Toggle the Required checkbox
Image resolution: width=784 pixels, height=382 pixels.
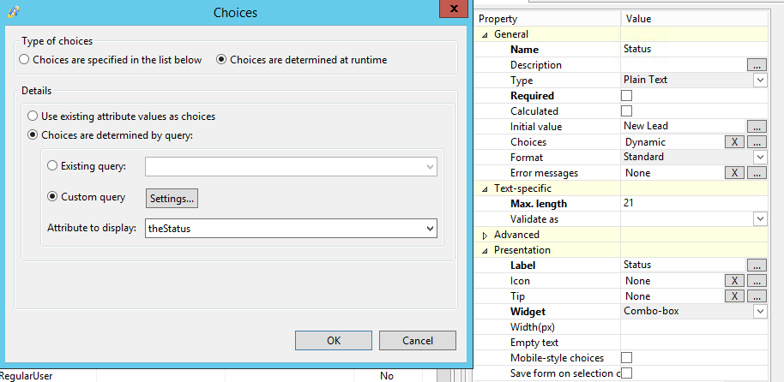tap(626, 95)
